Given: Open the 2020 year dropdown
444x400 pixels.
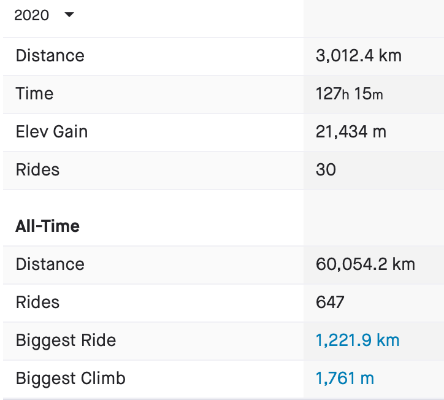Looking at the screenshot, I should 43,15.
